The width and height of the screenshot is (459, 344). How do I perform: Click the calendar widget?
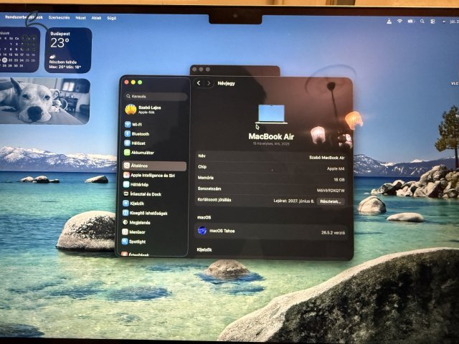(x=19, y=49)
